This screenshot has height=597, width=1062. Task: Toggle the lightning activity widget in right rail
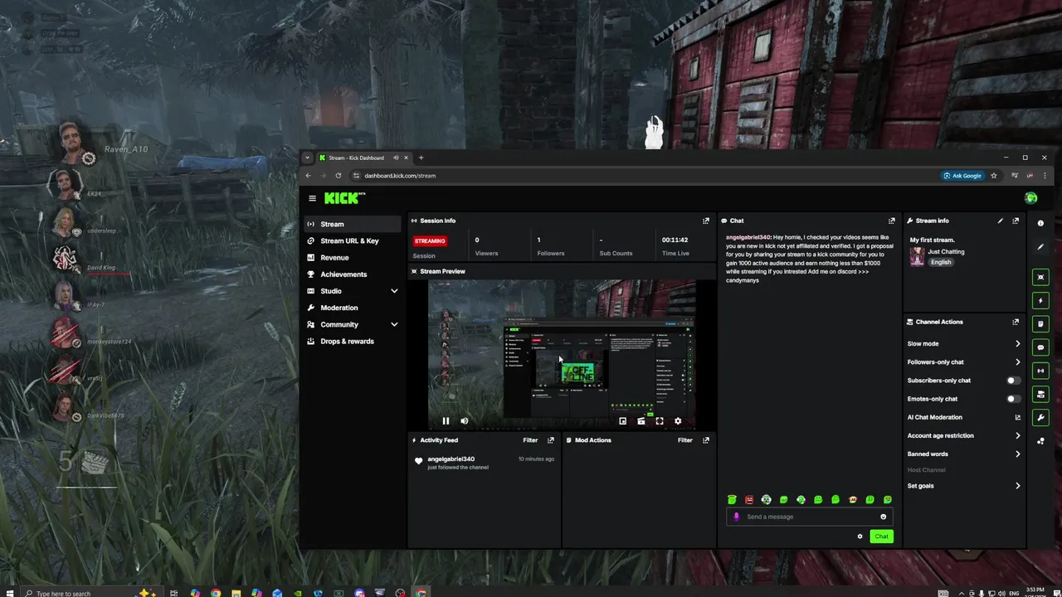(1040, 300)
